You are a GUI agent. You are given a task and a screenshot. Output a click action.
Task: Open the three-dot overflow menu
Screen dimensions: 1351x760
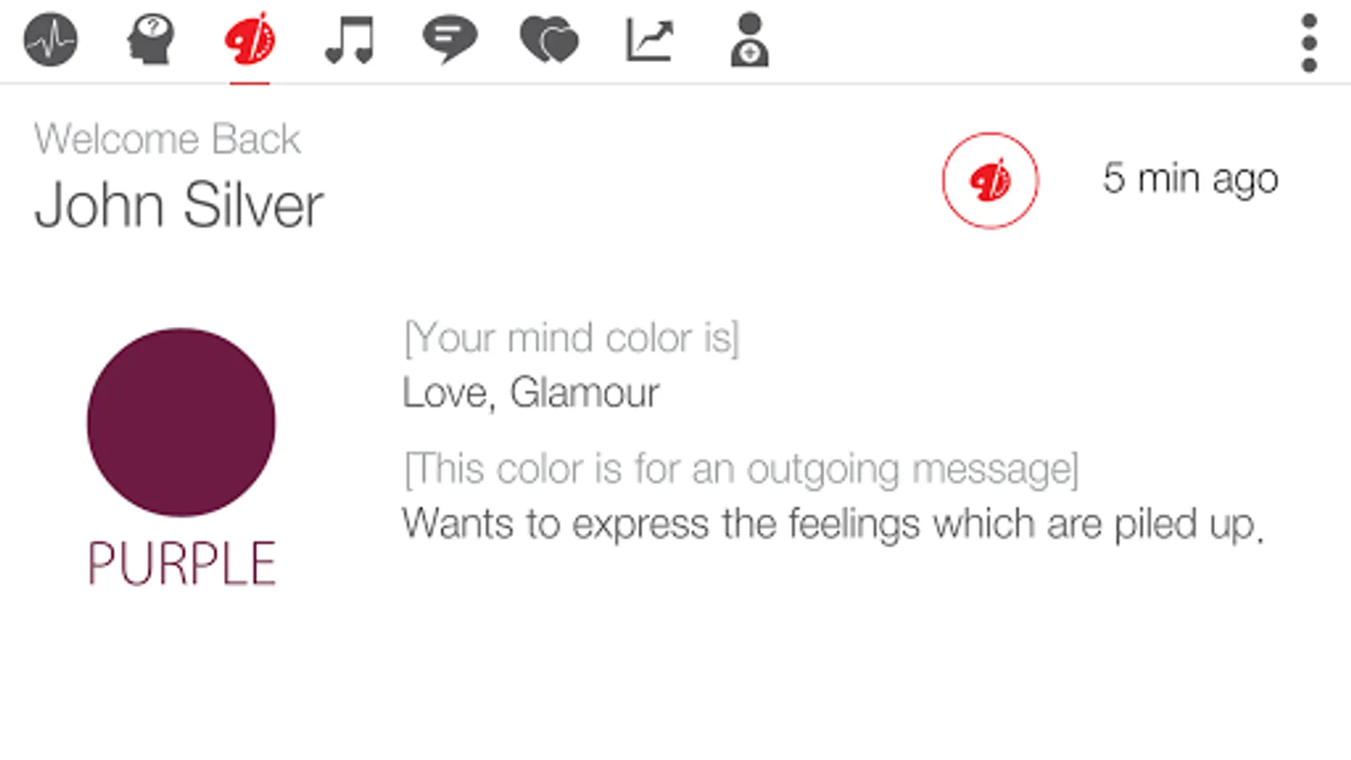1309,42
